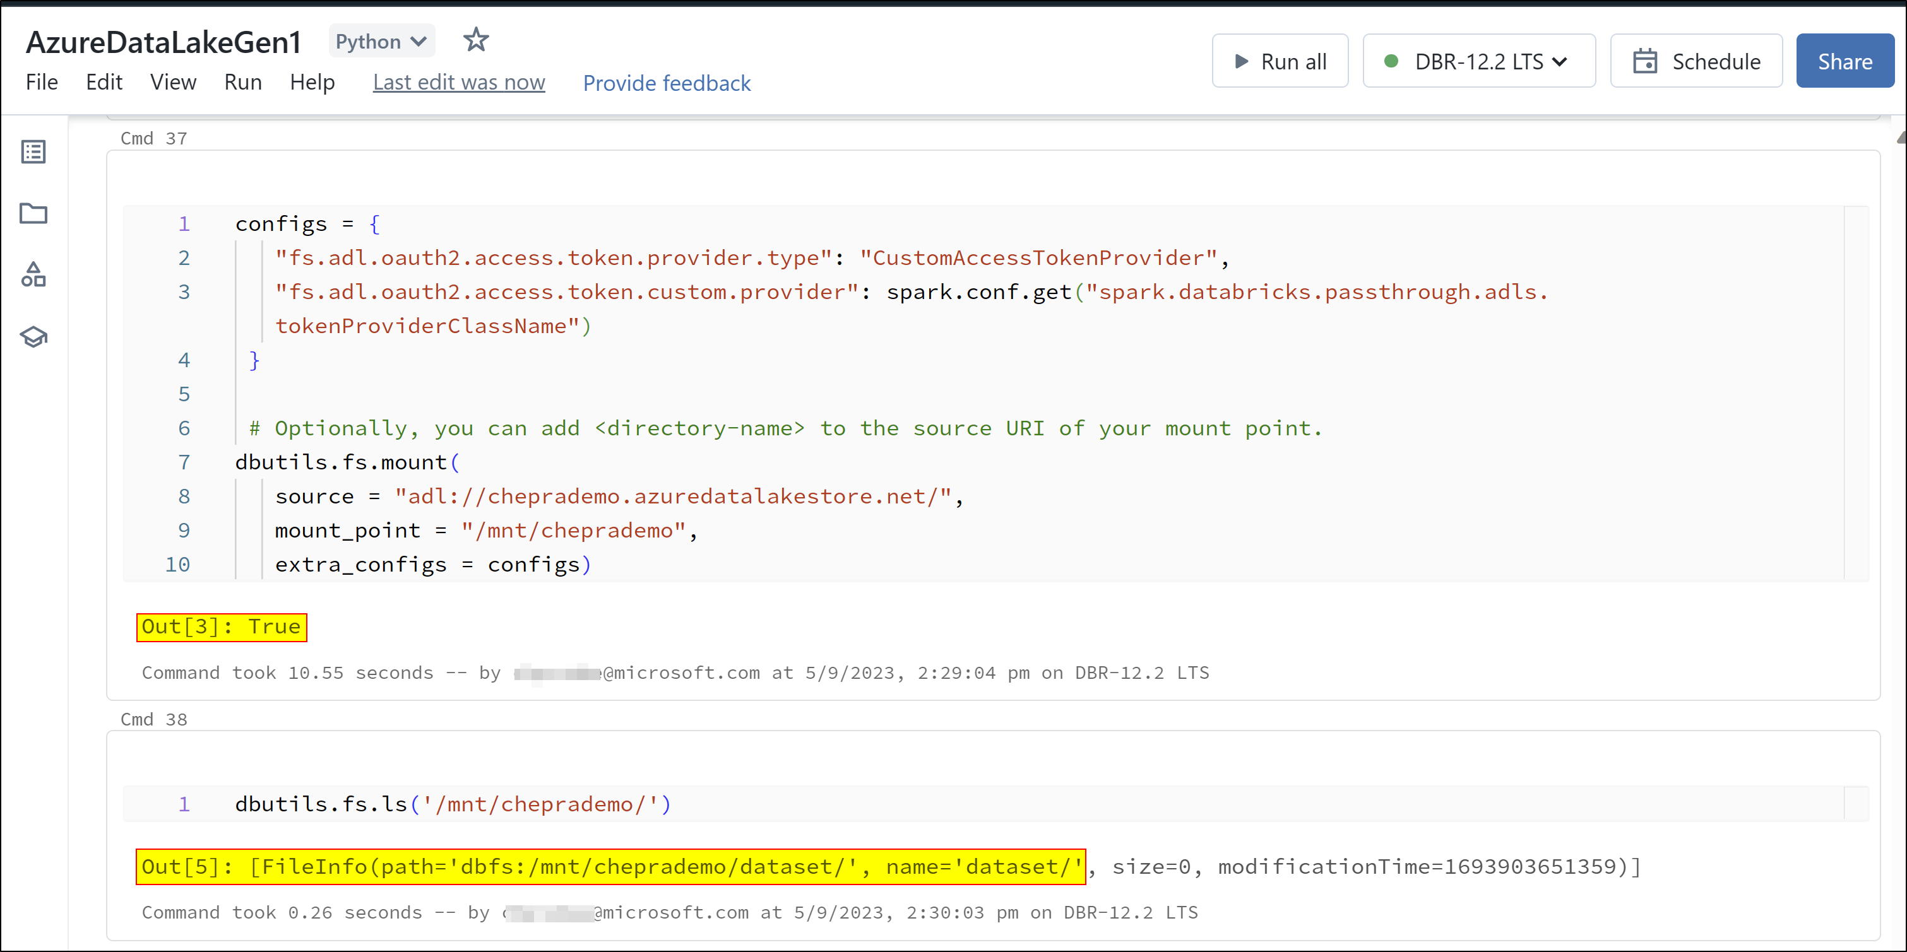Open the Help menu
1907x952 pixels.
[312, 82]
